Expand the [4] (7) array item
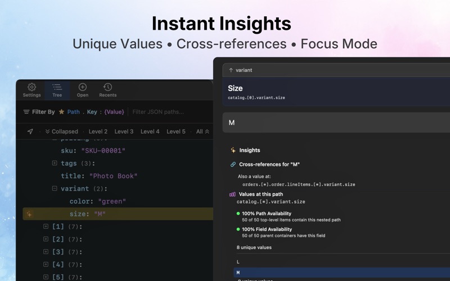 (46, 264)
